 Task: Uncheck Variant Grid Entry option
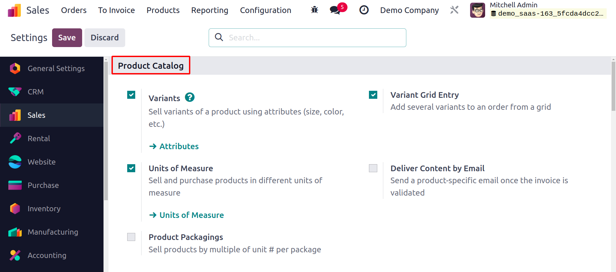(373, 95)
